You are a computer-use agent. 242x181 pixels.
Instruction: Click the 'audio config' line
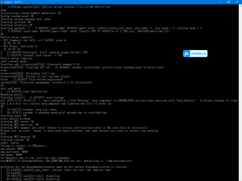coord(10,142)
